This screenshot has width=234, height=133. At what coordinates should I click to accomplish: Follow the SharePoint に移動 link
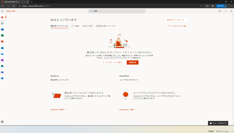(128, 110)
